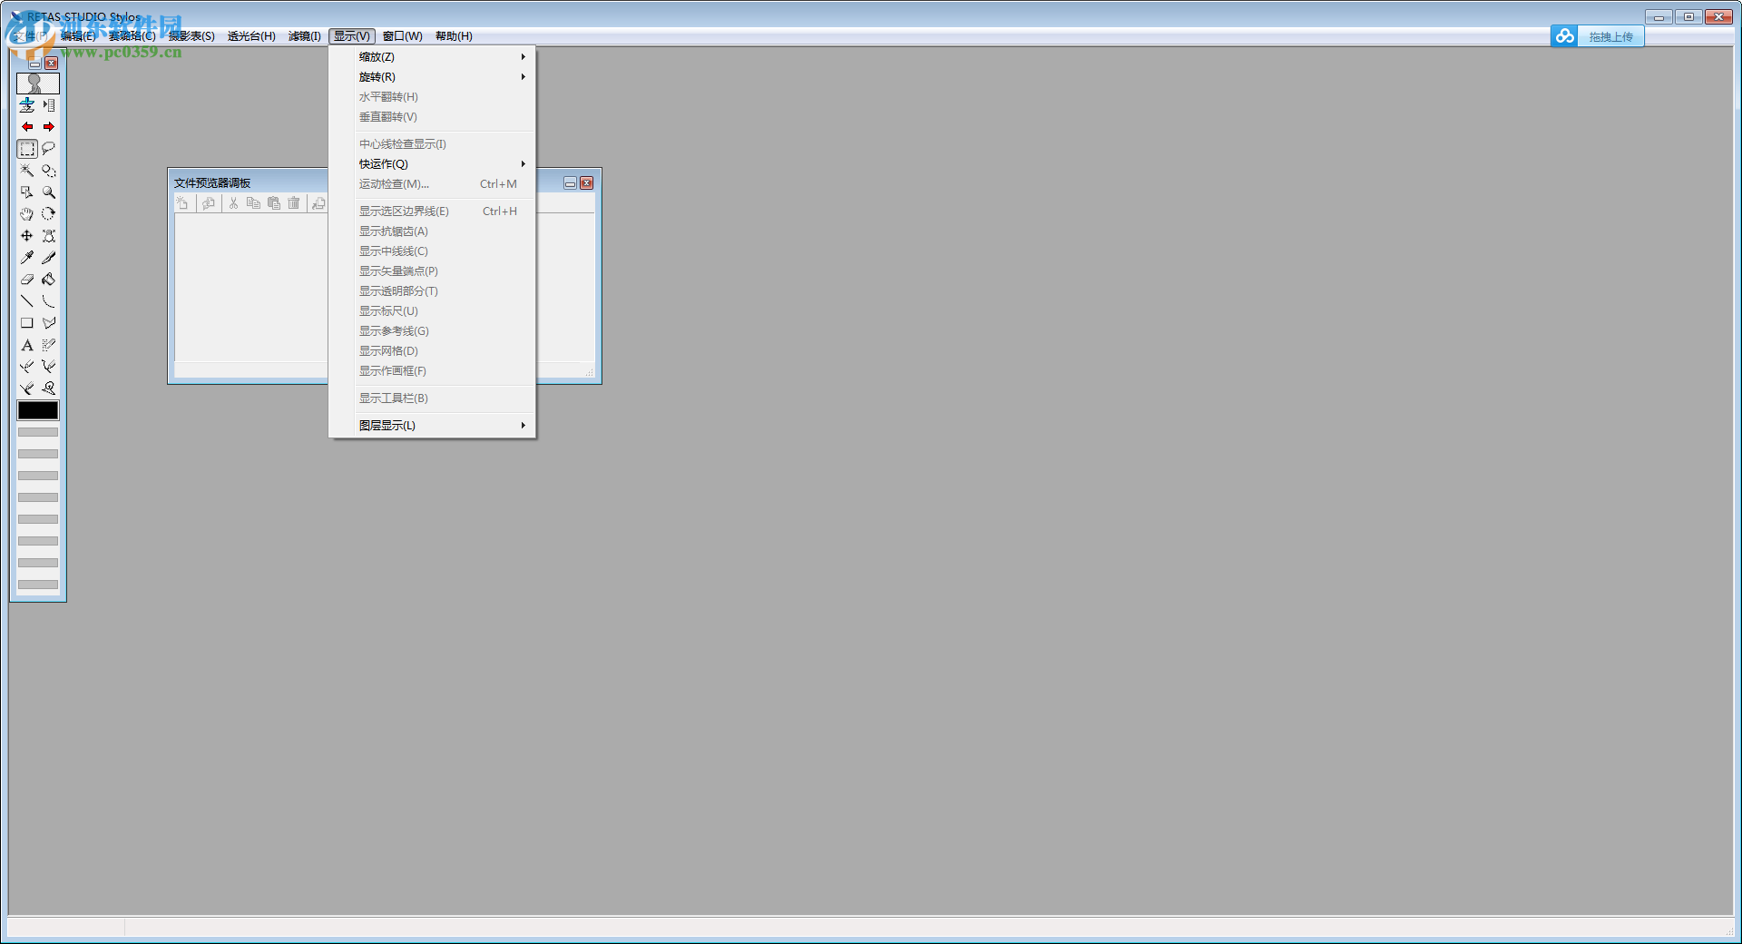Expand the 旋转(R) rotate submenu
1742x944 pixels.
(x=433, y=77)
